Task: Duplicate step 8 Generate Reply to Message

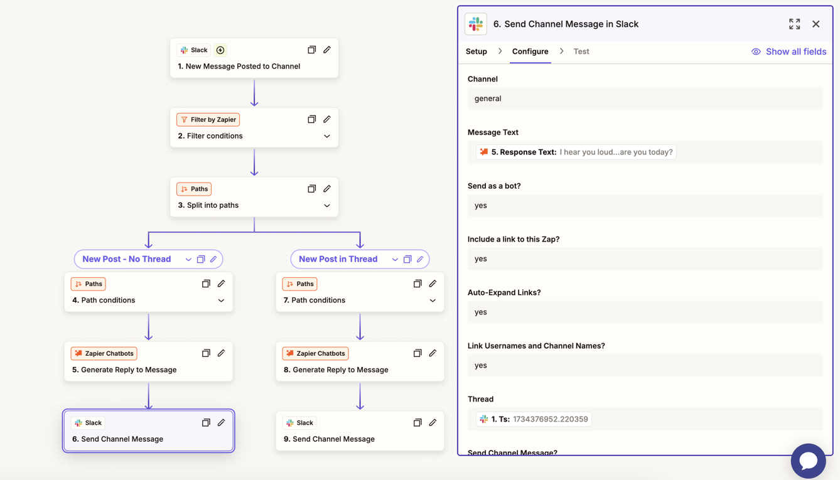Action: pos(417,353)
